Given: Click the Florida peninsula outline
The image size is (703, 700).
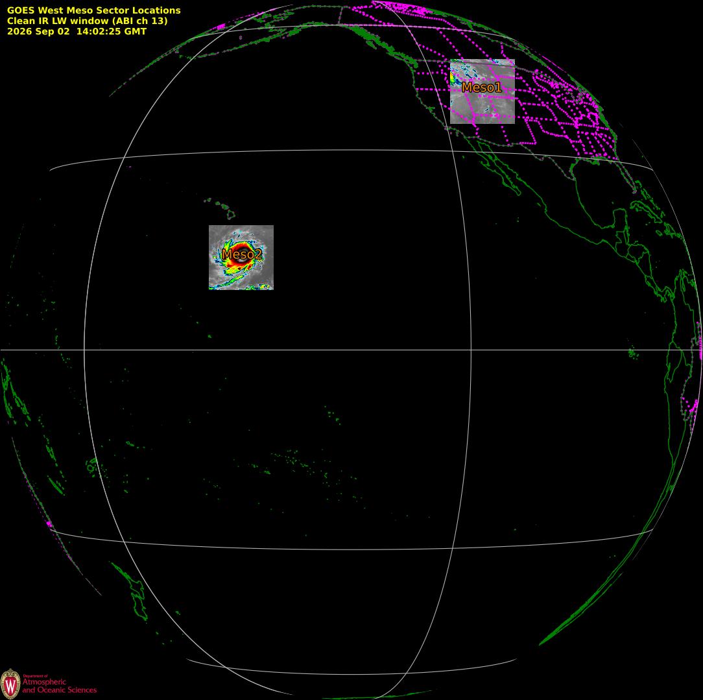Looking at the screenshot, I should tap(628, 175).
